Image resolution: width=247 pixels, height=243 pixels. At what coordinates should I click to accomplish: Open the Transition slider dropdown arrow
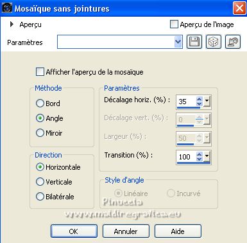[x=207, y=157]
